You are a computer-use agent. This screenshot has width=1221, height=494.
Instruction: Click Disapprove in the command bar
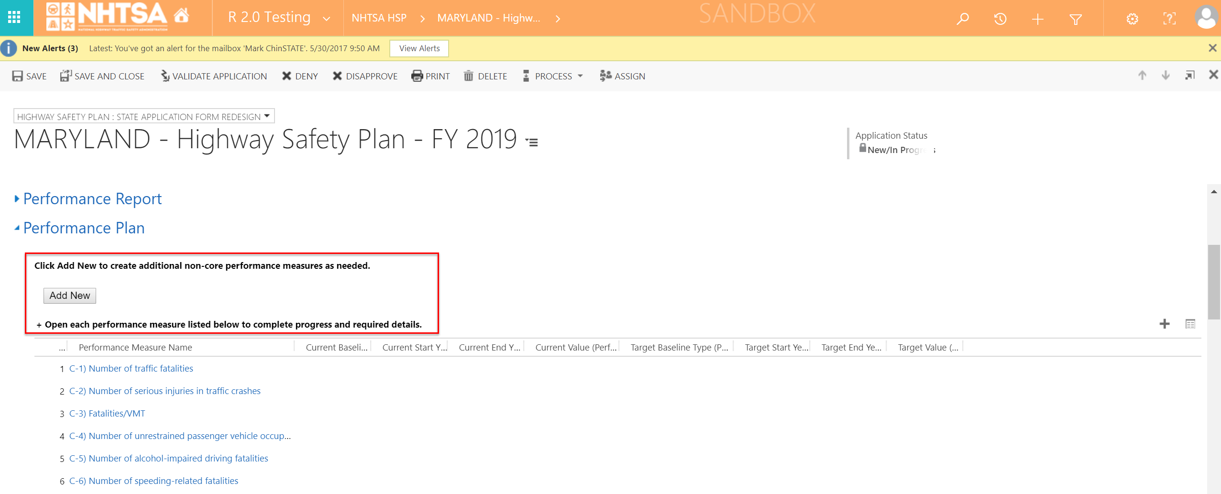tap(365, 76)
